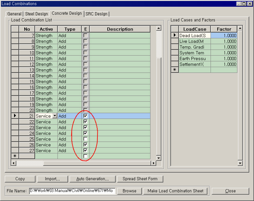Switch to the General tab

click(x=14, y=14)
